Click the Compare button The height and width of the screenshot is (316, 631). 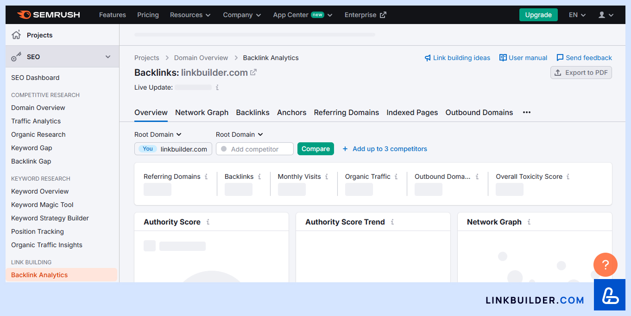[x=315, y=149]
